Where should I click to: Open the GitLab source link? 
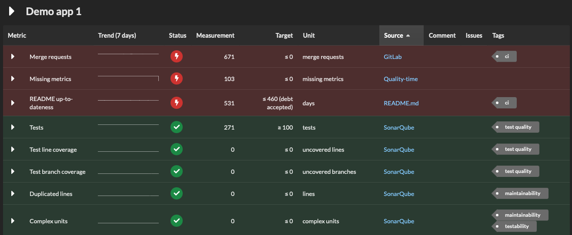click(x=392, y=57)
